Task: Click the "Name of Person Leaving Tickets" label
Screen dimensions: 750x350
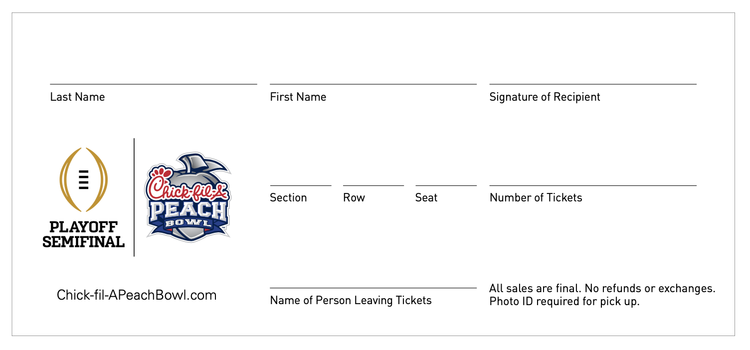Action: [351, 301]
